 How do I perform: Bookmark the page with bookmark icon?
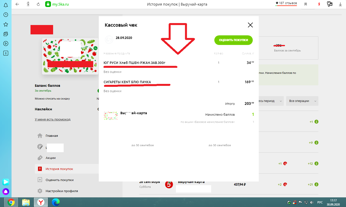tap(306, 5)
